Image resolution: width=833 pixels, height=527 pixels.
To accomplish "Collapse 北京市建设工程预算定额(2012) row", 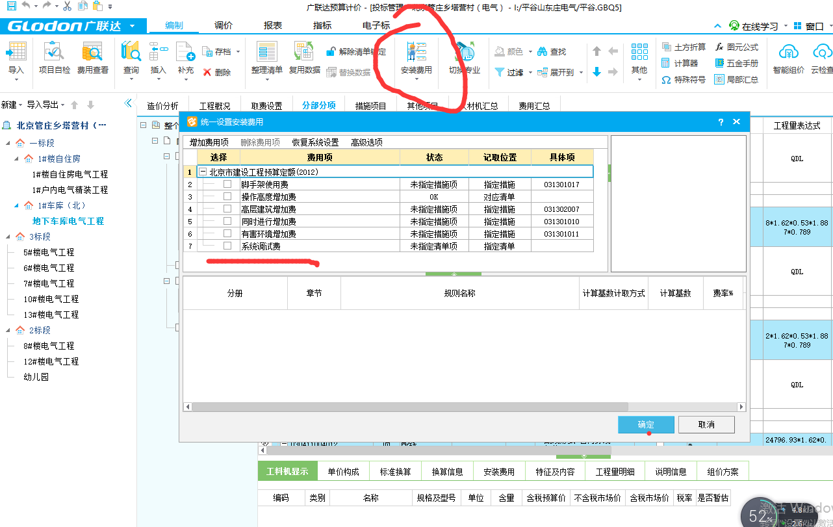I will 203,172.
